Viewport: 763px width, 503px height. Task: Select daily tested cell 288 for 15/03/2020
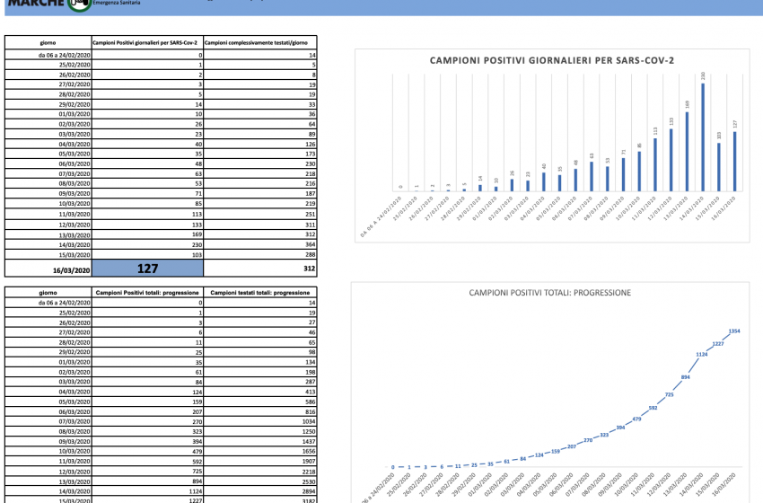coord(259,254)
